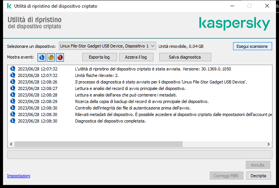Toggle the blue information events filter
The width and height of the screenshot is (279, 188).
(x=41, y=57)
